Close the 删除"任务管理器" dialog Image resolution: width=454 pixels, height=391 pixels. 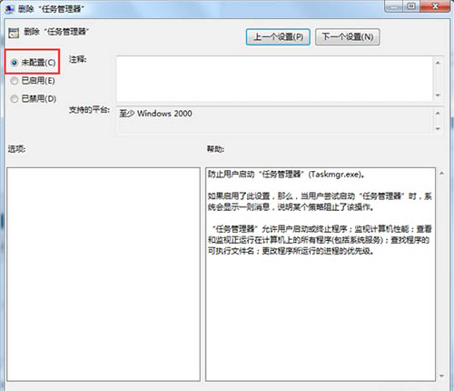(435, 6)
